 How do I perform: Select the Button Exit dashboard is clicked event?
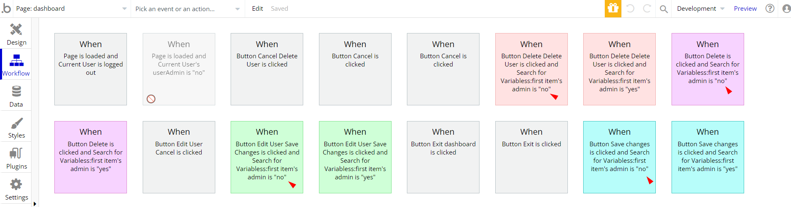pyautogui.click(x=443, y=157)
